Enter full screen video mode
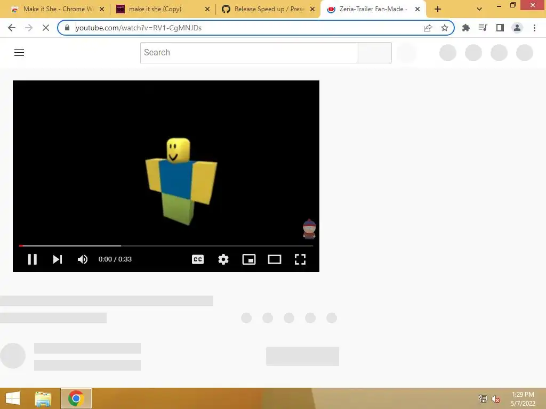 (300, 259)
